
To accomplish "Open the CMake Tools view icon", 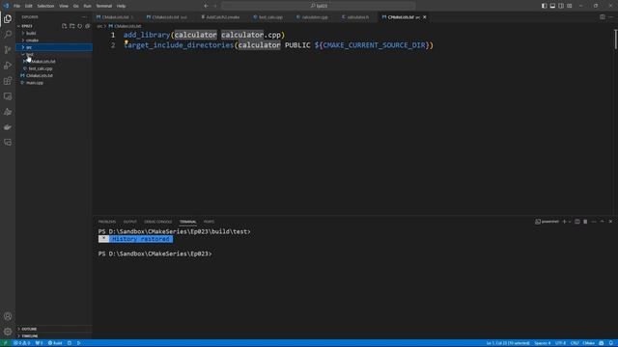I will (8, 112).
